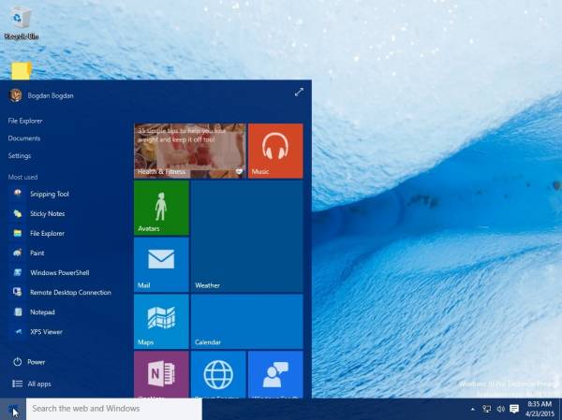The height and width of the screenshot is (420, 562).
Task: Open the Mail tile
Action: [x=161, y=265]
